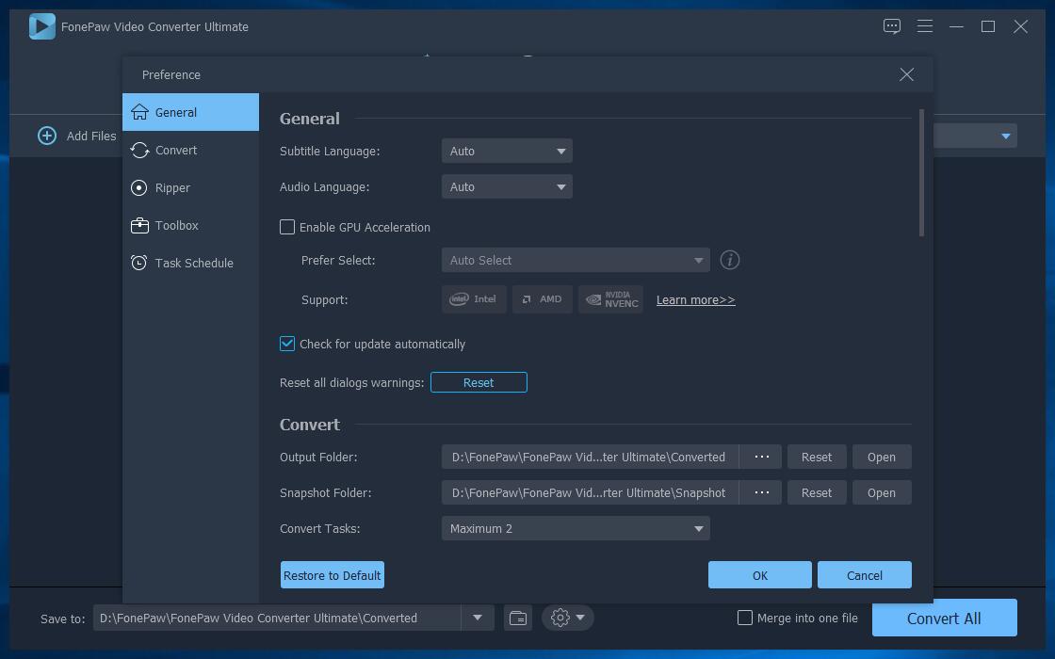Open the Task Schedule tab

(190, 263)
